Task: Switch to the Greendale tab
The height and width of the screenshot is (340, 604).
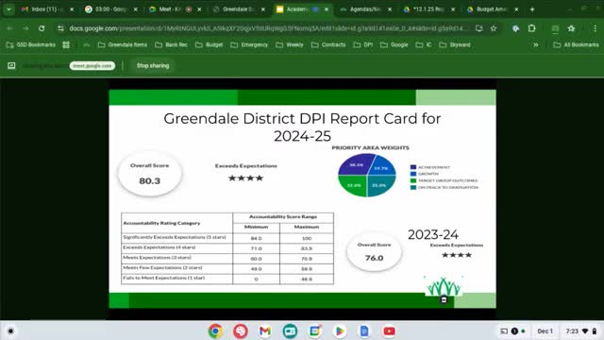Action: coord(234,9)
